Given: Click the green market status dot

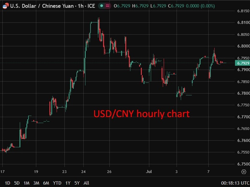Looking at the screenshot, I should [x=101, y=6].
